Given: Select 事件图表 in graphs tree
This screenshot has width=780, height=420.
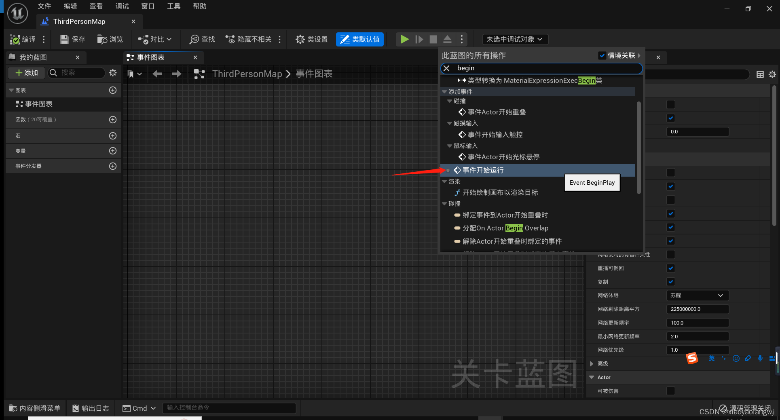Looking at the screenshot, I should click(39, 104).
